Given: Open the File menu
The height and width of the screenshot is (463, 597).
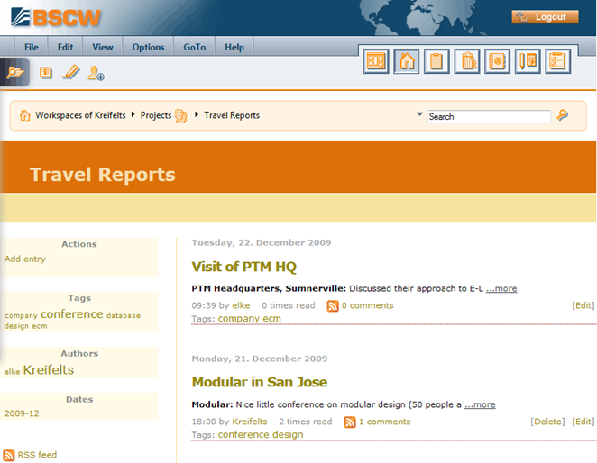Looking at the screenshot, I should [32, 47].
